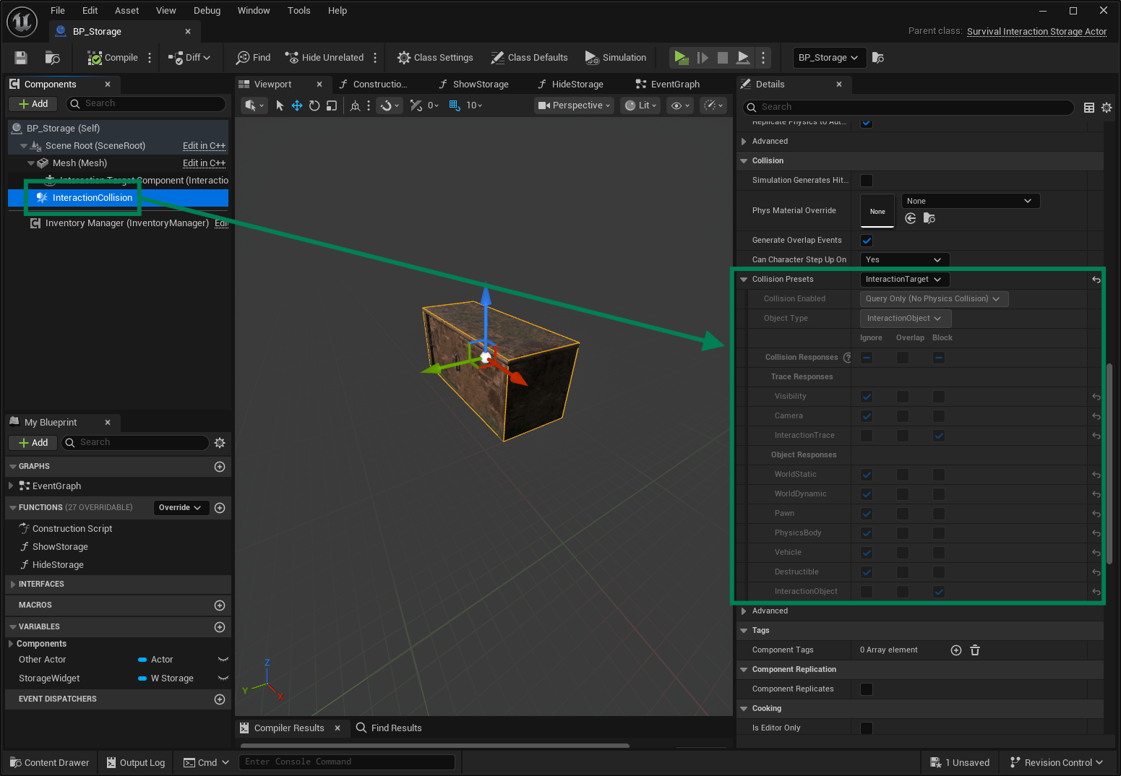Save the blueprint asset
Viewport: 1121px width, 776px height.
[20, 57]
